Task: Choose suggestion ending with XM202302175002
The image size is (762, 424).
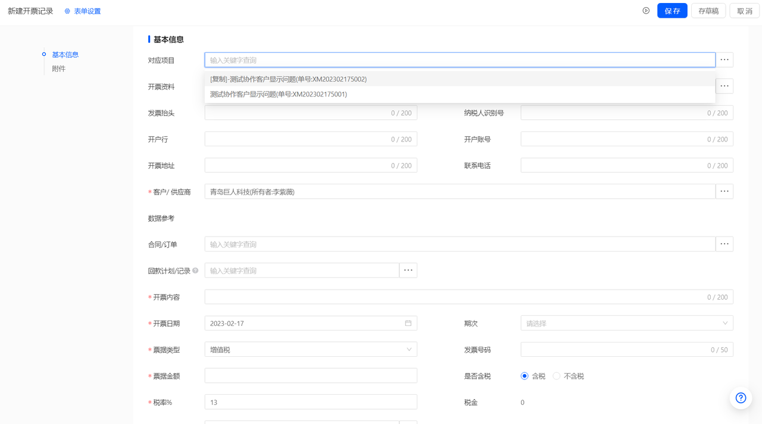Action: [288, 79]
